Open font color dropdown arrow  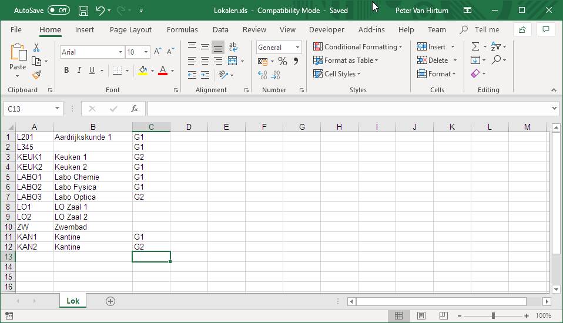click(x=173, y=70)
